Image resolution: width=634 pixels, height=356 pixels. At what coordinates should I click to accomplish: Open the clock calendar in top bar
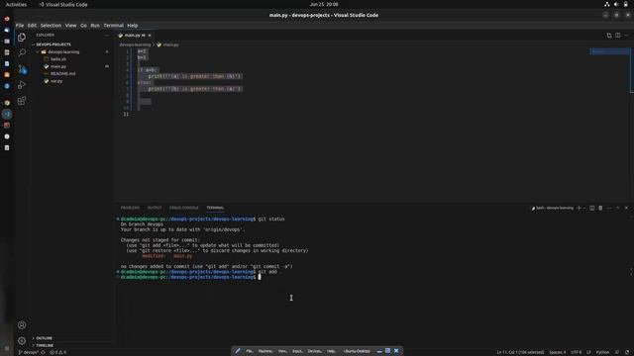pos(324,4)
